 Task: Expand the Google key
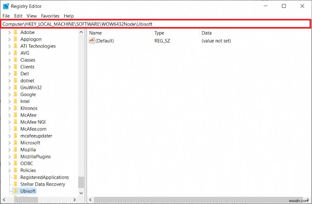9,94
